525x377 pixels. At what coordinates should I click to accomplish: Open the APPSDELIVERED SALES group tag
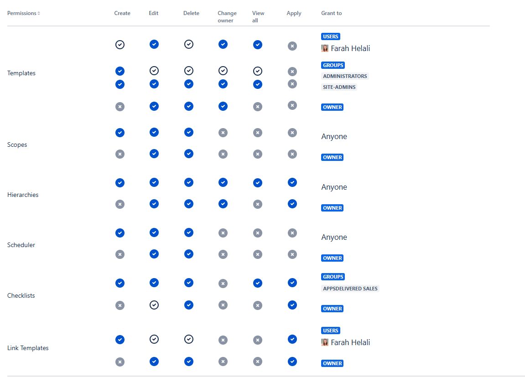click(350, 289)
